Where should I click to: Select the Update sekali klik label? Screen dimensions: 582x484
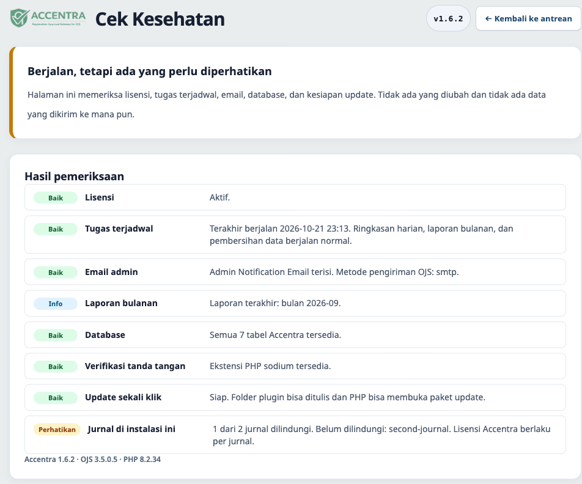[x=123, y=397]
